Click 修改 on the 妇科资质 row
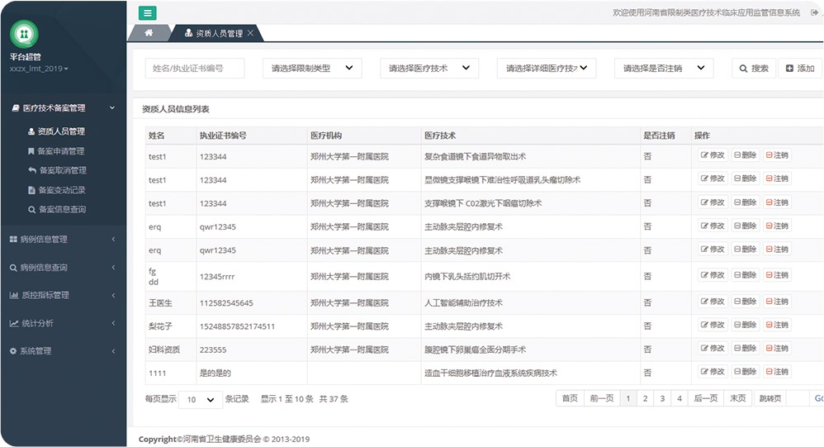 [x=713, y=348]
